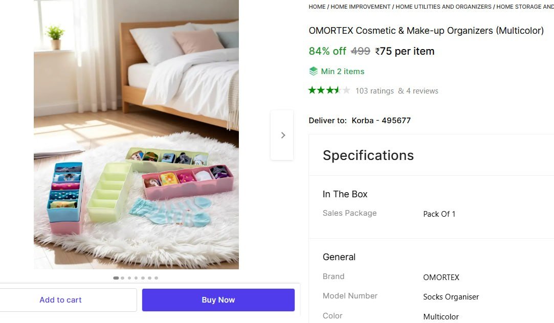Screen dimensions: 554x323
Task: Open HOME UTILITIES AND ORGANIZERS breadcrumb
Action: click(x=444, y=7)
